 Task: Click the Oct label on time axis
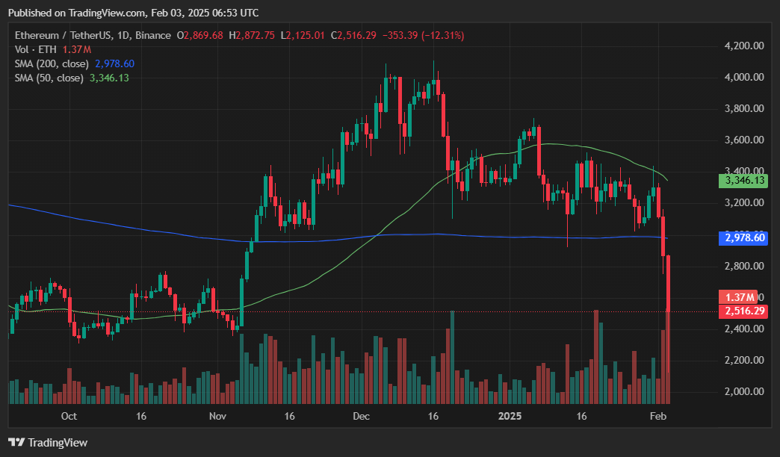click(x=69, y=416)
